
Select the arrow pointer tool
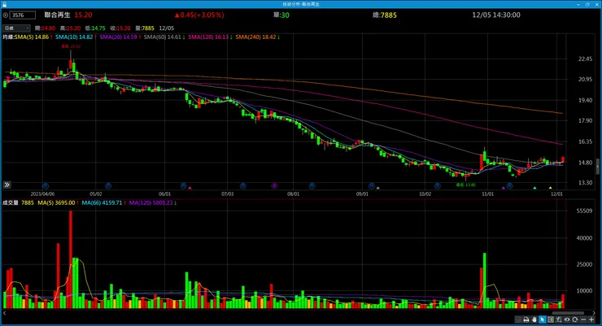[543, 319]
